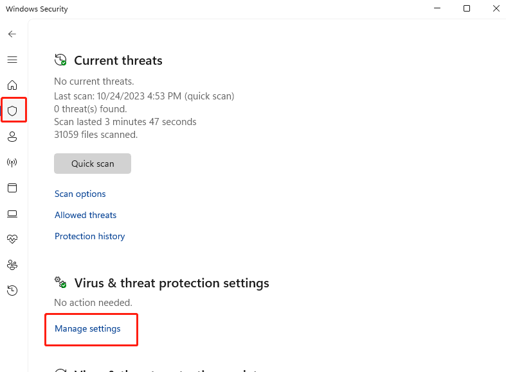Viewport: 506px width, 372px height.
Task: Click the Manage settings link
Action: coord(87,328)
